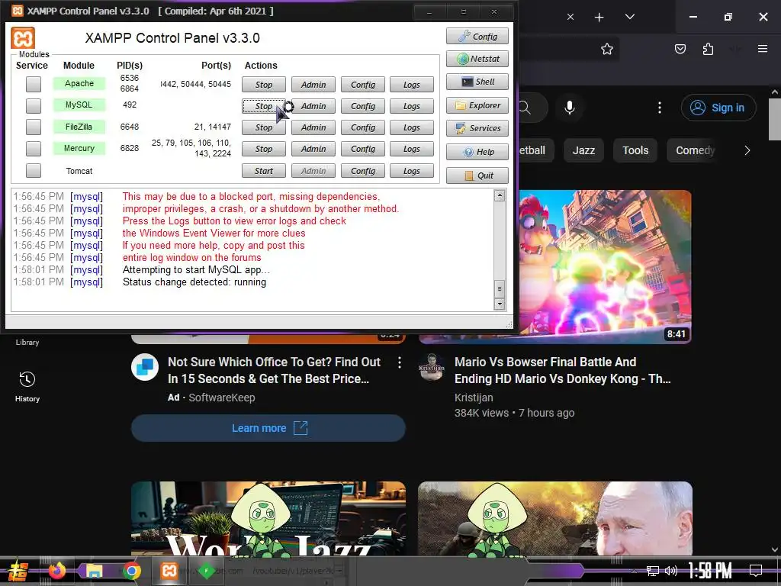Open Mario Vs Bowser video title
Screen dimensions: 781x586
click(562, 370)
